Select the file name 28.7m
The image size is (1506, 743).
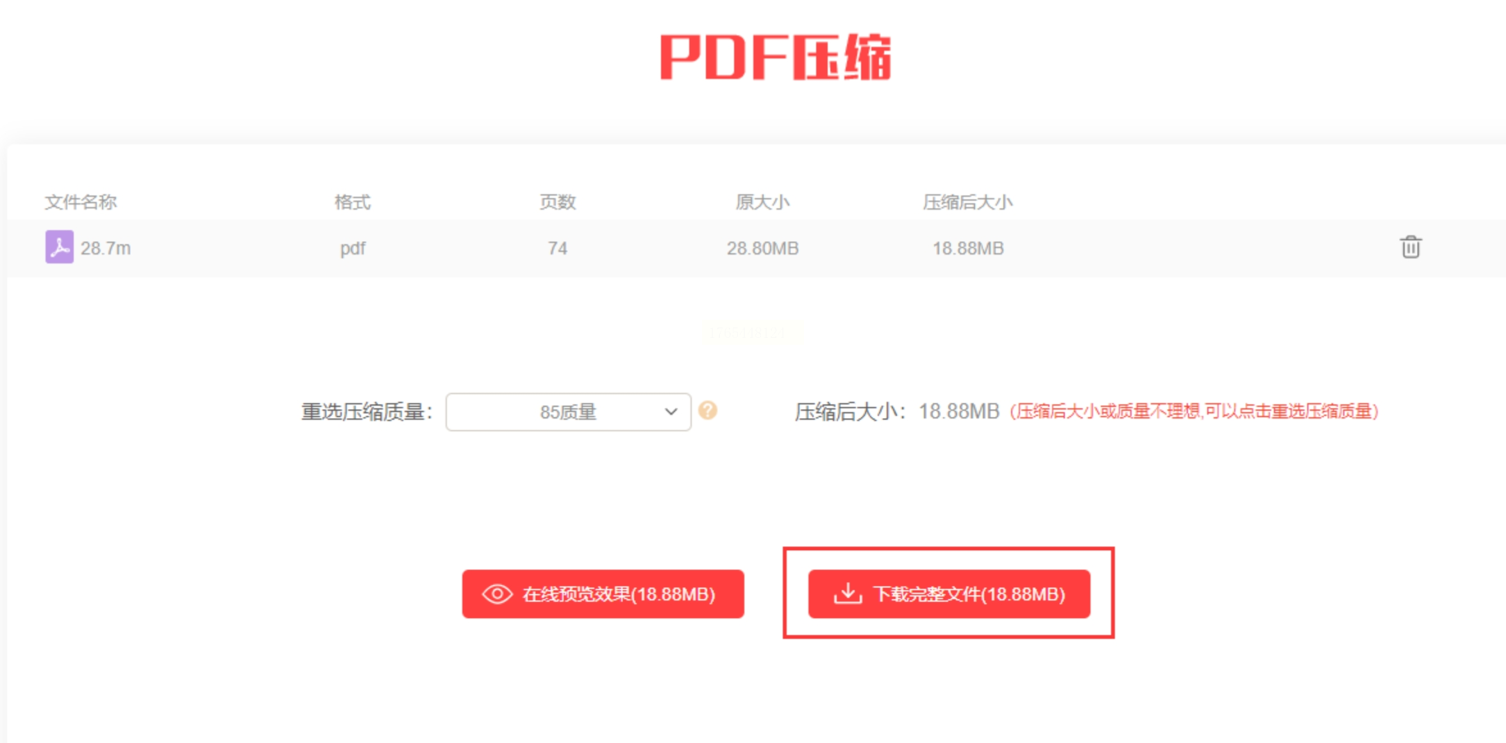[x=106, y=248]
